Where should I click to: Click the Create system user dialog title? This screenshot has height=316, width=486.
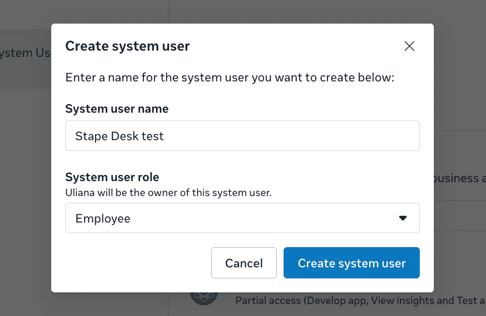pos(128,46)
